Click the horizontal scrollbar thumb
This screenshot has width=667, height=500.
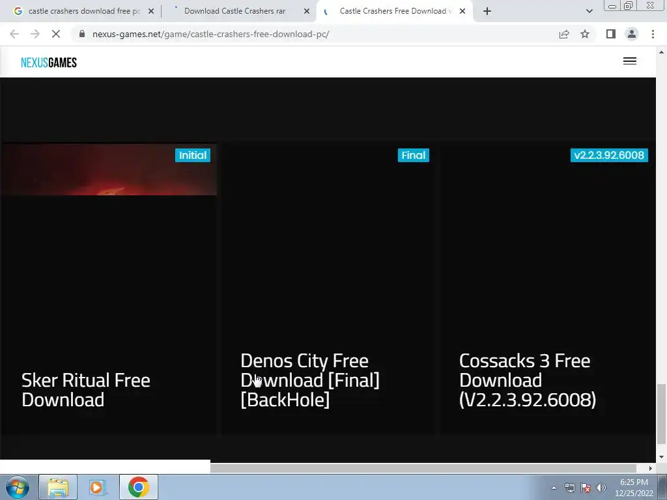point(423,468)
